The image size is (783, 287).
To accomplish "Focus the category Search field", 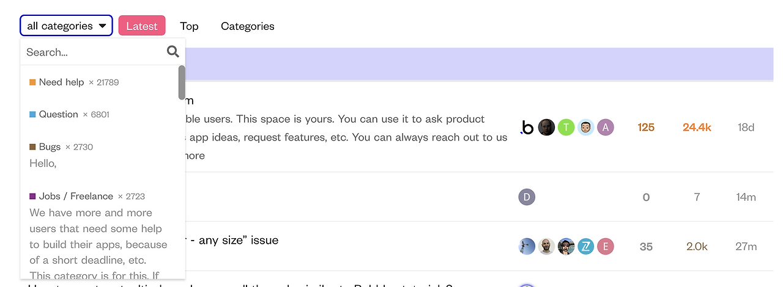I will pos(92,52).
